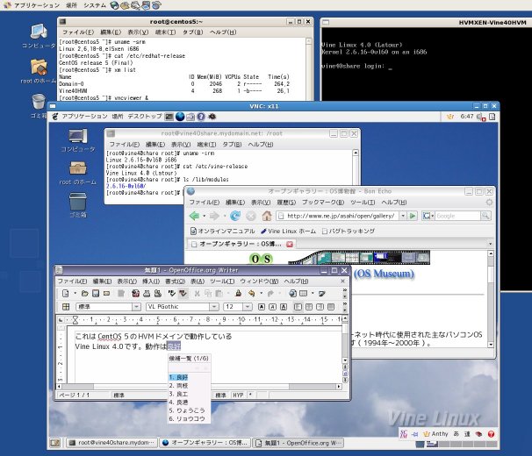Click search magnifier icon in Bon Echo
Image resolution: width=532 pixels, height=456 pixels.
click(485, 216)
